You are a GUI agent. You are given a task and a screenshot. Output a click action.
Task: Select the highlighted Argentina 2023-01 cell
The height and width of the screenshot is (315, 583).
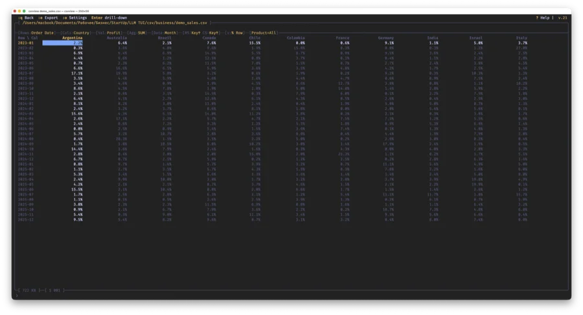63,43
